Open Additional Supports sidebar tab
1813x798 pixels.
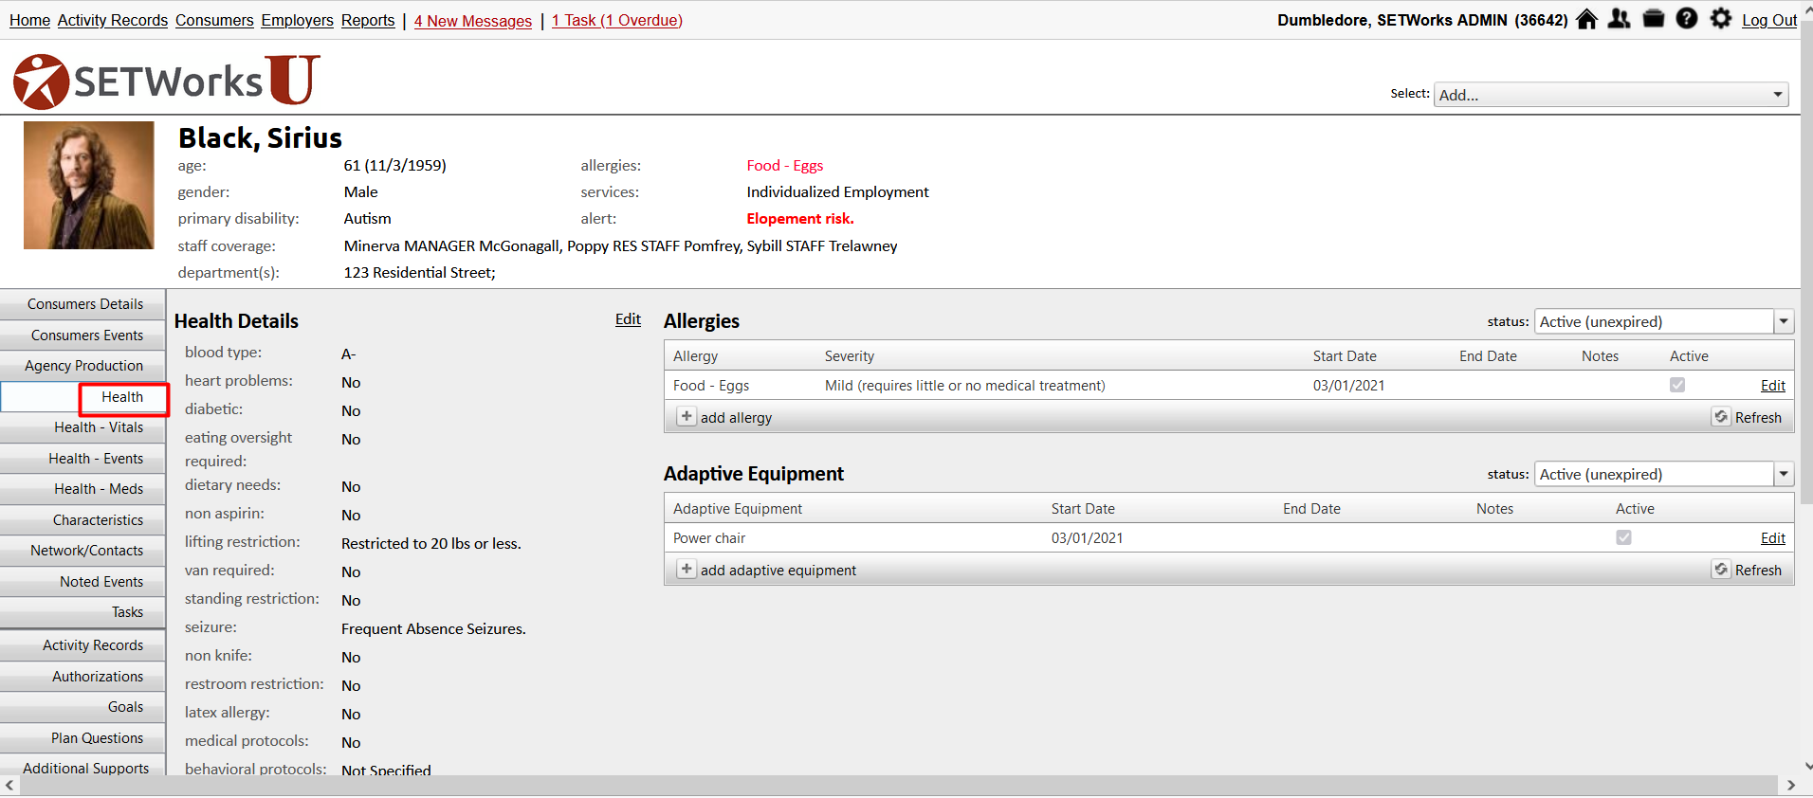tap(82, 767)
